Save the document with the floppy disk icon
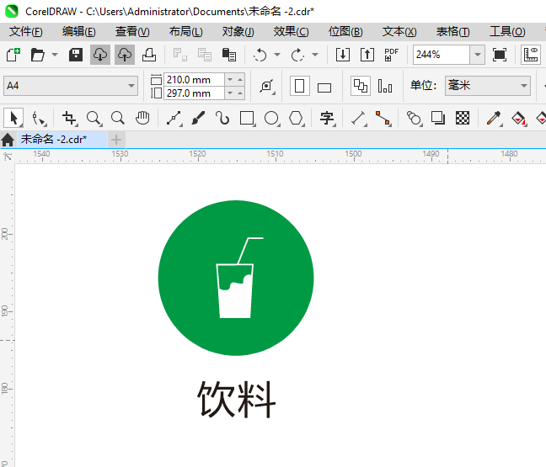 pyautogui.click(x=76, y=55)
